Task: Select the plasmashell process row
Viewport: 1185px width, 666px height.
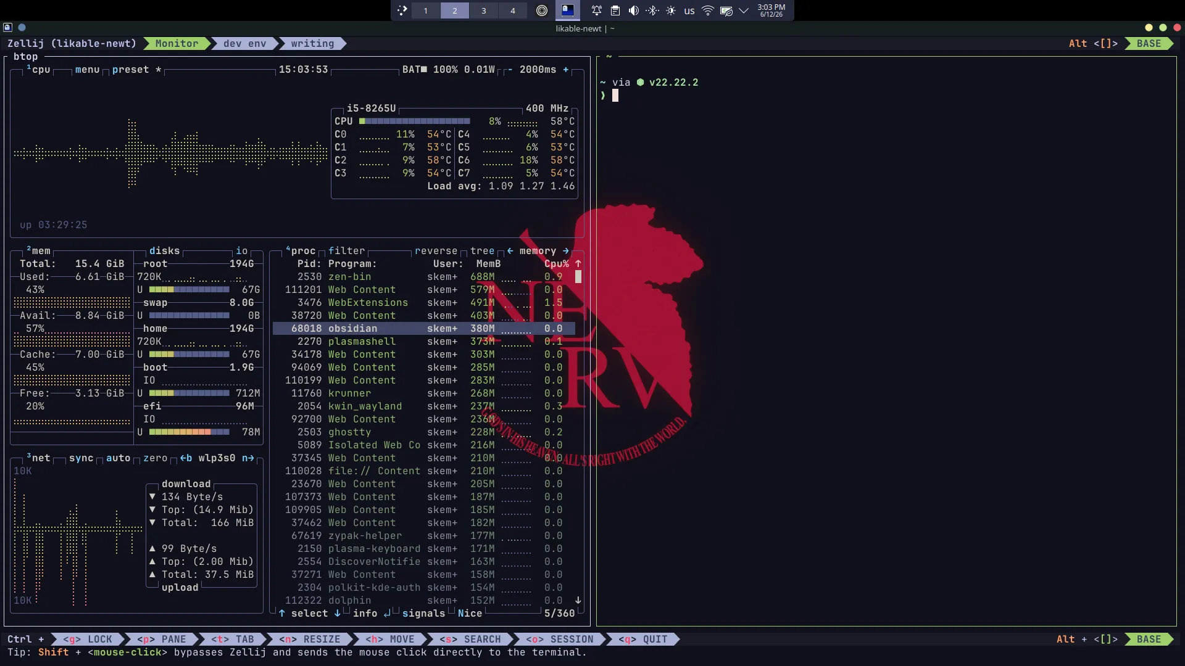Action: coord(424,342)
